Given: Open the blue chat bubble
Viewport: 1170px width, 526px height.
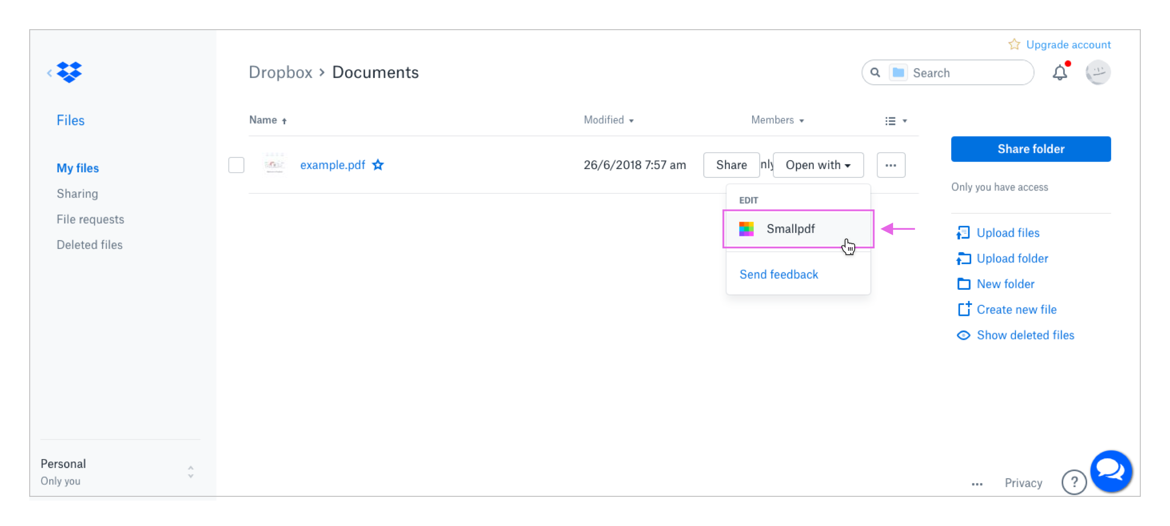Looking at the screenshot, I should pyautogui.click(x=1111, y=470).
